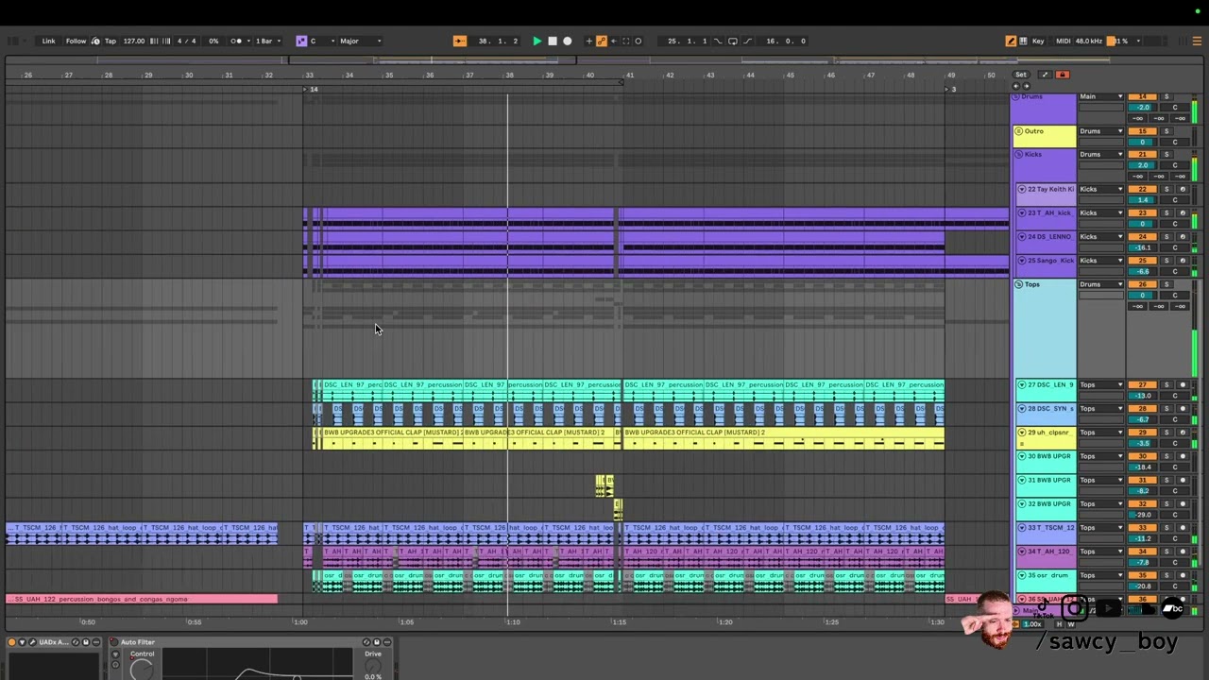Tap the tempo Tap button
This screenshot has height=680, width=1209.
click(111, 41)
